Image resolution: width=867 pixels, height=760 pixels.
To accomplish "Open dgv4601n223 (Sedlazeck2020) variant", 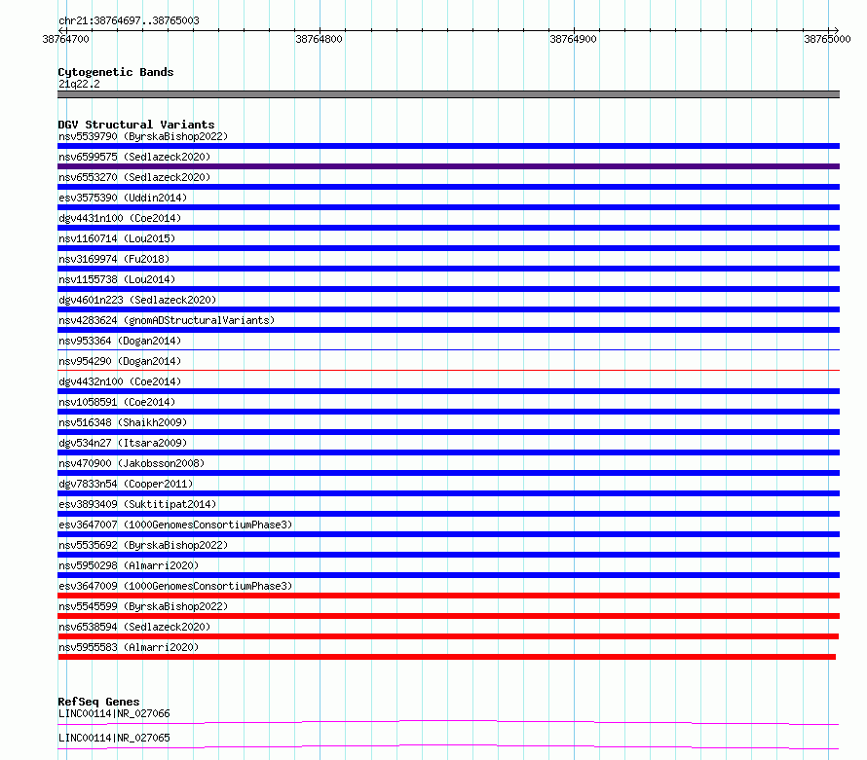I will (x=137, y=300).
